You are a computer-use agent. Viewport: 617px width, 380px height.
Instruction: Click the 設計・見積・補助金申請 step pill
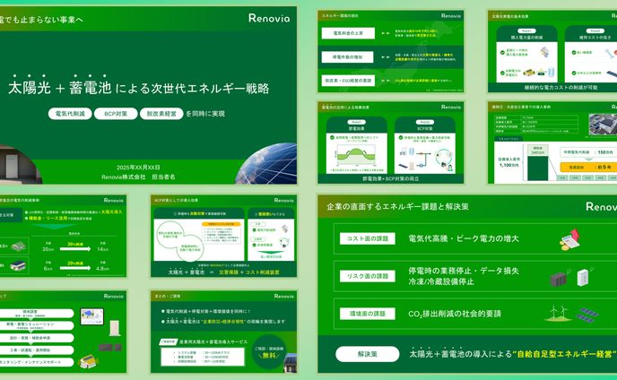[35, 338]
